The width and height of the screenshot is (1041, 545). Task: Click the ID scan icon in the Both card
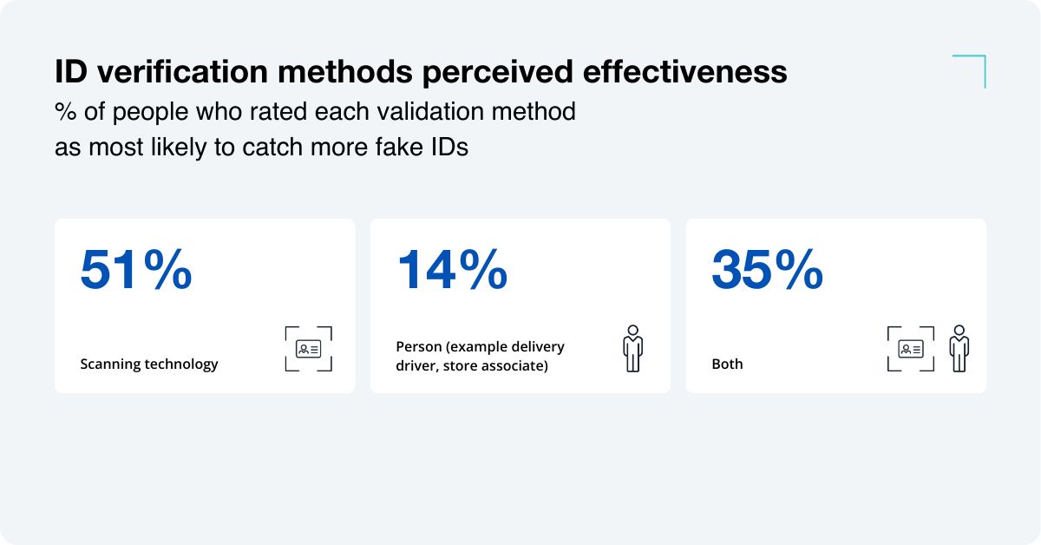pos(910,349)
